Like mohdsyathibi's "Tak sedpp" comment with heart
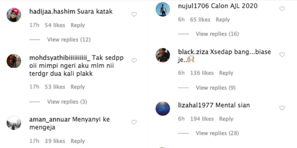Image resolution: width=297 pixels, height=148 pixels. 134,61
